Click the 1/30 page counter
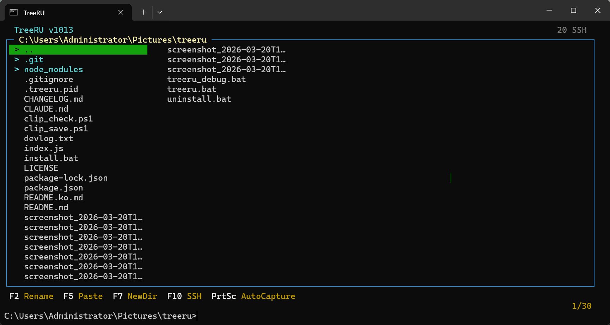The height and width of the screenshot is (325, 610). coord(582,306)
